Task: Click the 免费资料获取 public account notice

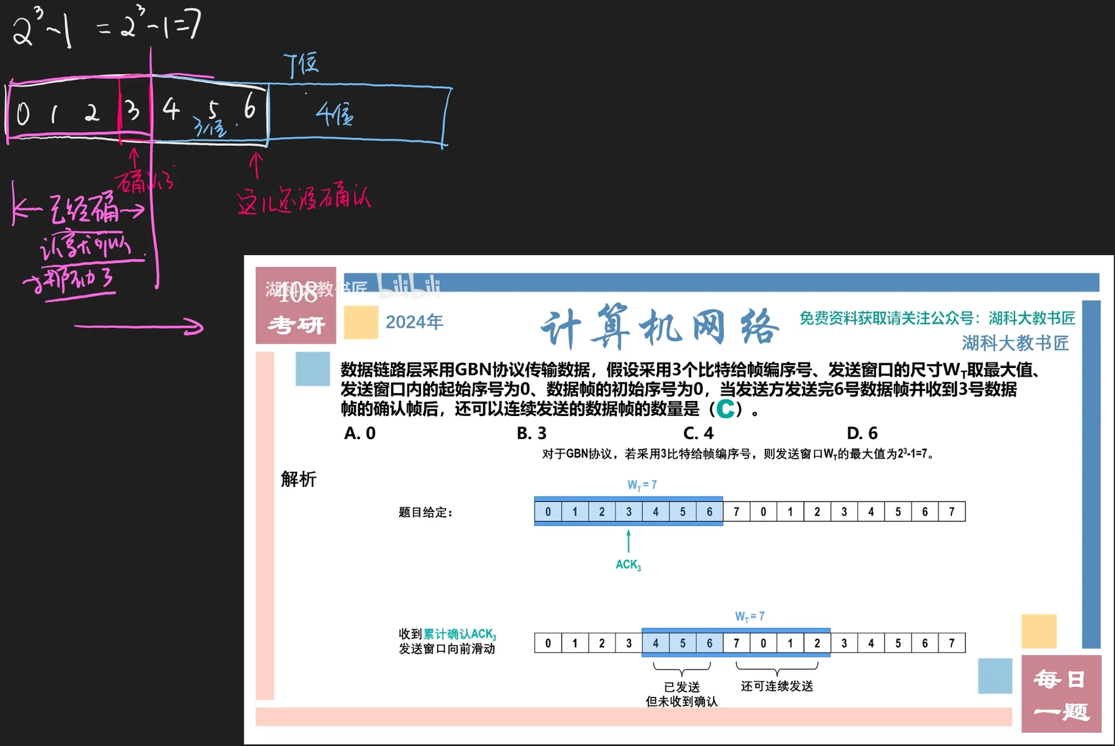Action: (x=937, y=319)
